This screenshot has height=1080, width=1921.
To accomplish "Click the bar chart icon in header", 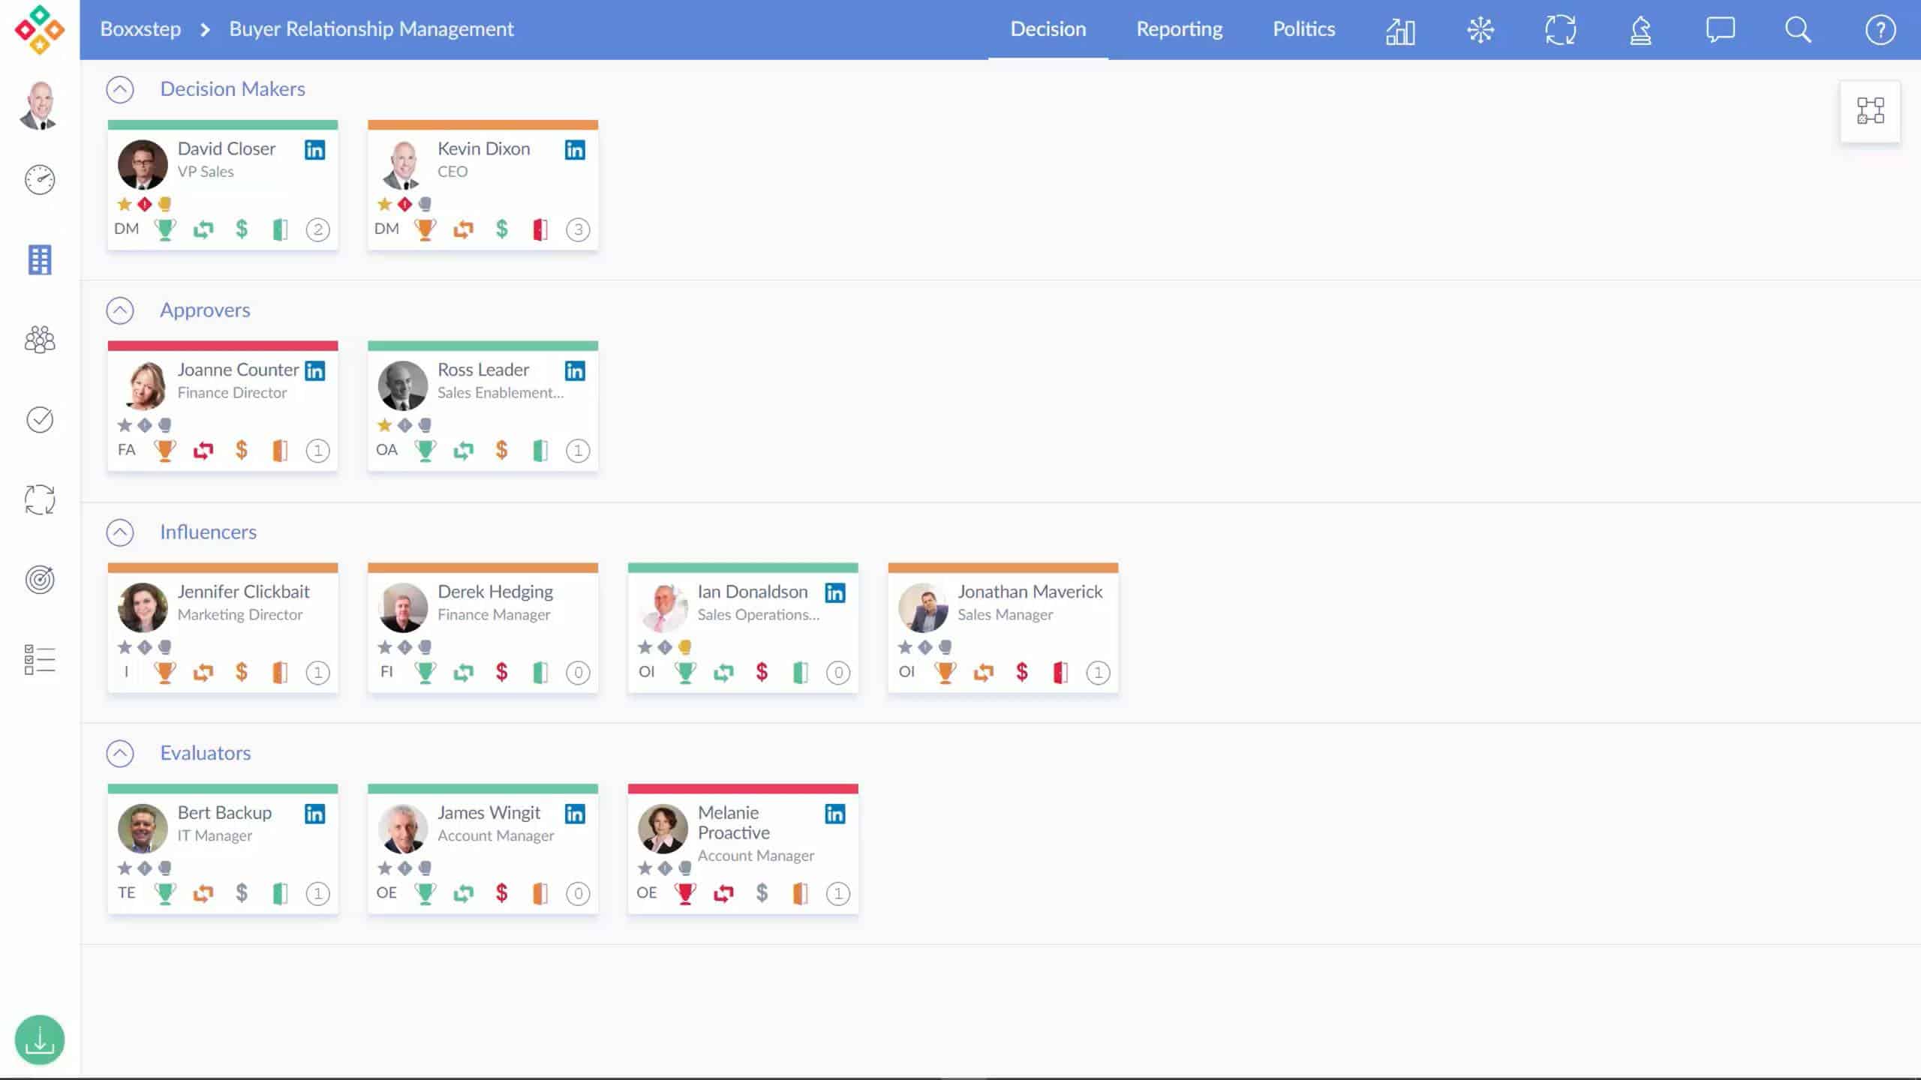I will 1400,31.
